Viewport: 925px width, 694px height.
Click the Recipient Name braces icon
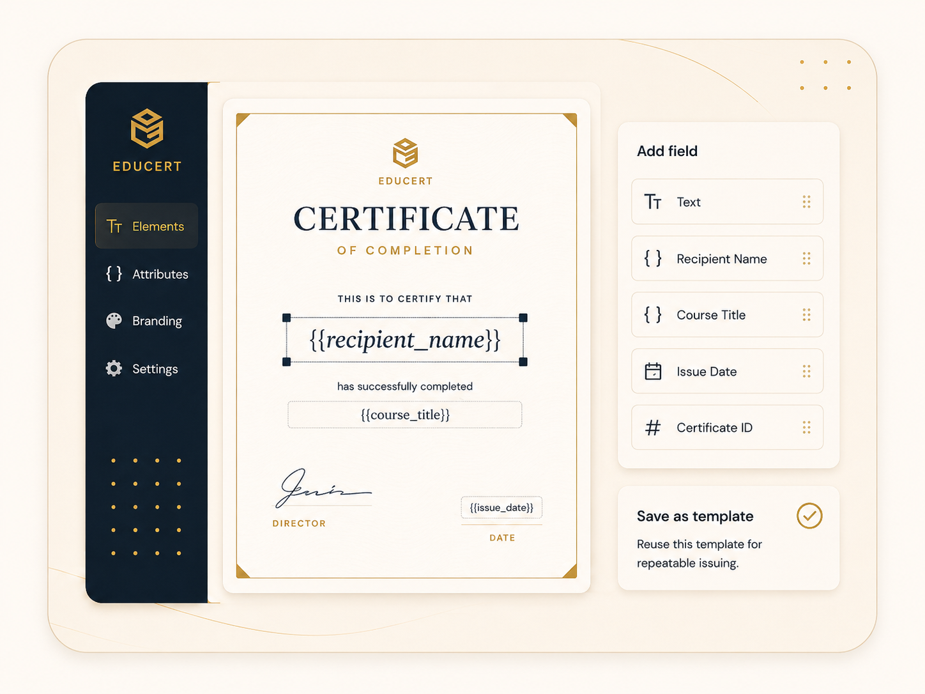653,258
